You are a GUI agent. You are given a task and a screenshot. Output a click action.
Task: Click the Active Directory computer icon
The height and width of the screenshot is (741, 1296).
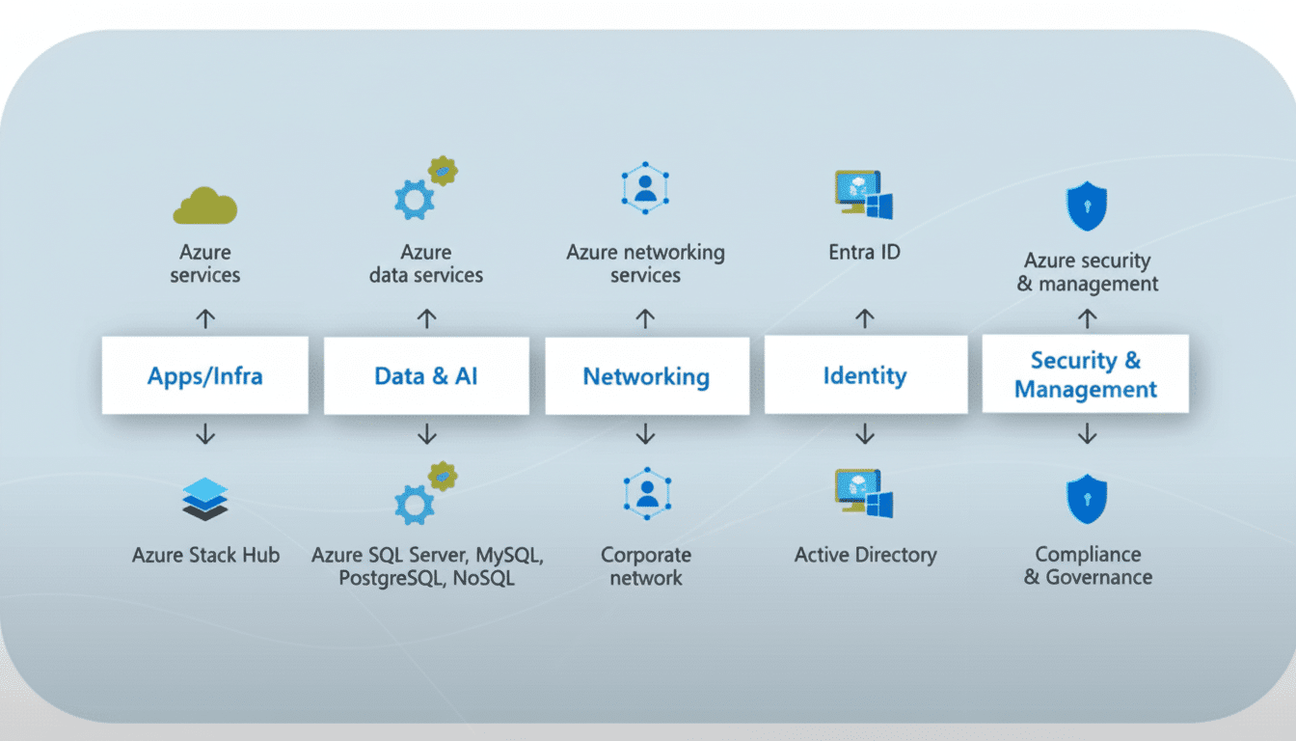[x=863, y=494]
